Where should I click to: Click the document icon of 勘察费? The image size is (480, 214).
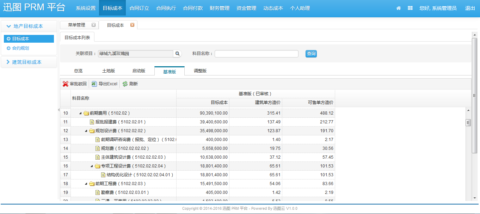(98, 192)
